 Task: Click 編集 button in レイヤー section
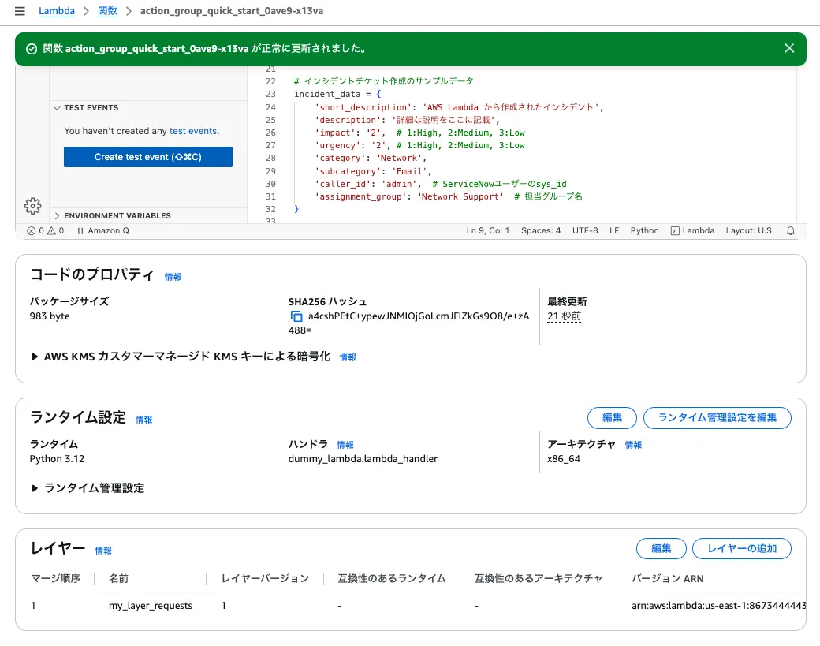[x=661, y=548]
